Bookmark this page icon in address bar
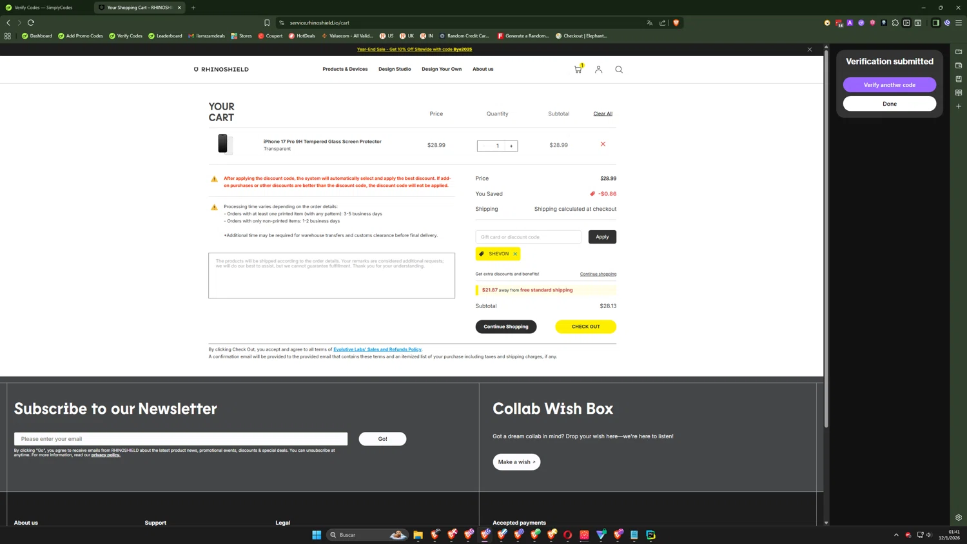Viewport: 967px width, 544px height. coord(267,23)
